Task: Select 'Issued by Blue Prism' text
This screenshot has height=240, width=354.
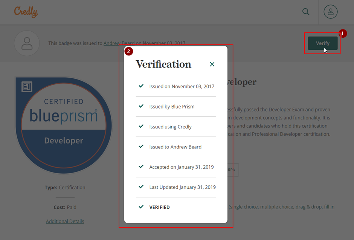Action: [x=172, y=107]
